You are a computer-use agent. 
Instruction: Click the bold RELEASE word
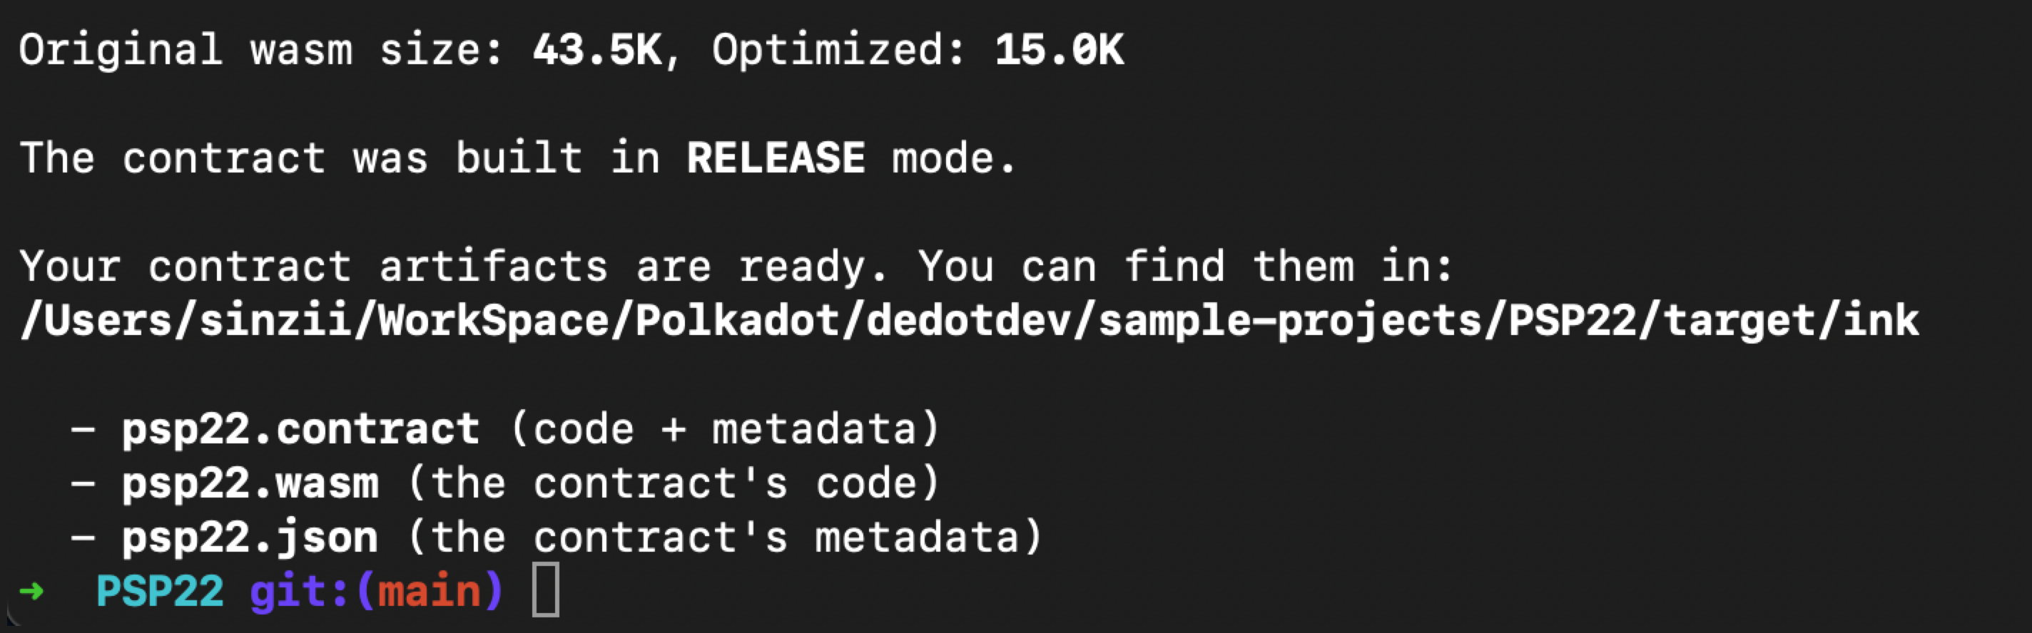point(776,158)
